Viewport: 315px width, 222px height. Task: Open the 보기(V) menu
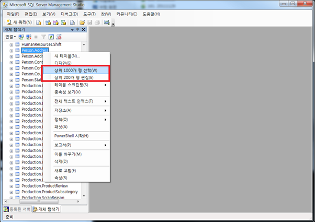click(x=49, y=14)
